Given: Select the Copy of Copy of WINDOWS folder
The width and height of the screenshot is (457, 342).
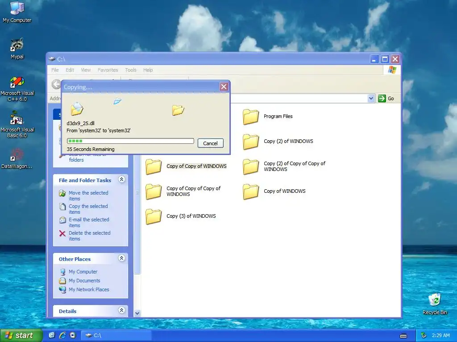Looking at the screenshot, I should click(187, 167).
